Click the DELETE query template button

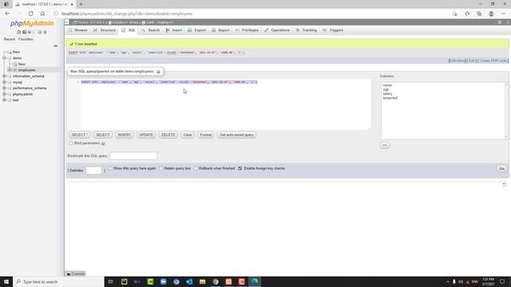click(168, 135)
